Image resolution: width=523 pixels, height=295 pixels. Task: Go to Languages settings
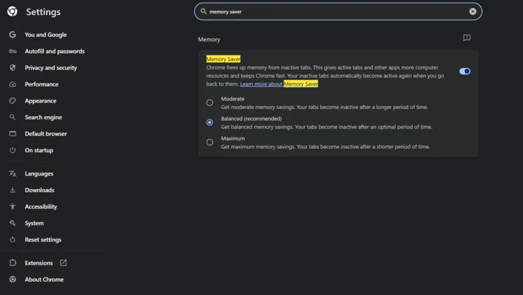pyautogui.click(x=39, y=174)
